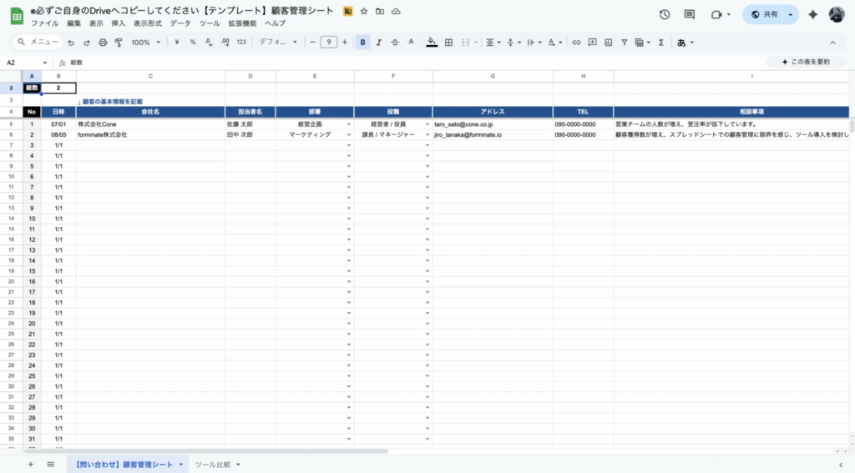The image size is (855, 473).
Task: Click the print icon in the toolbar
Action: [103, 42]
